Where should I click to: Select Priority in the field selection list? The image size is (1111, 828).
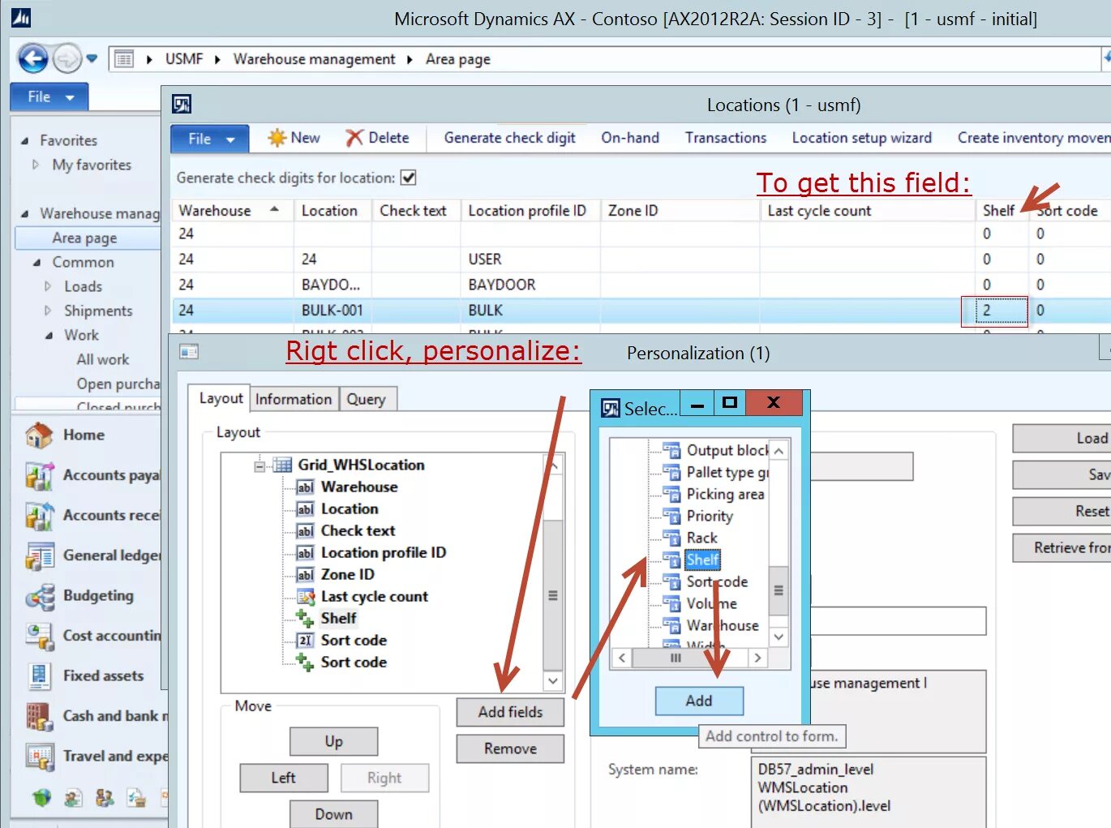coord(710,516)
